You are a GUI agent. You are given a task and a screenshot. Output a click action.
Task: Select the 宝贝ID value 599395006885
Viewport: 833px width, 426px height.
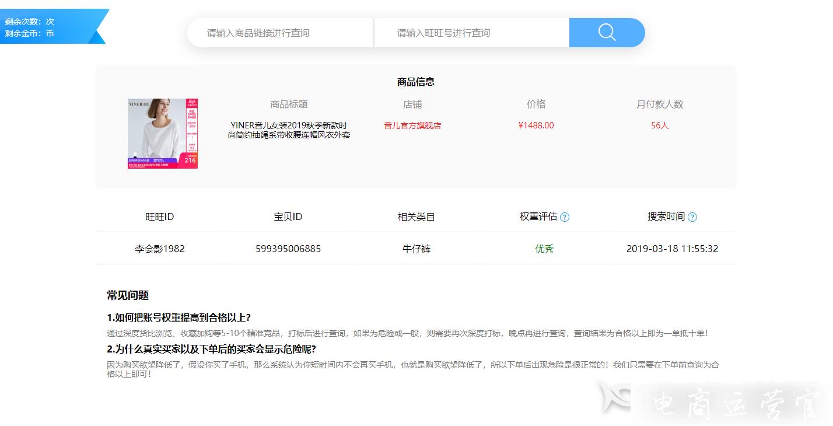(x=288, y=249)
